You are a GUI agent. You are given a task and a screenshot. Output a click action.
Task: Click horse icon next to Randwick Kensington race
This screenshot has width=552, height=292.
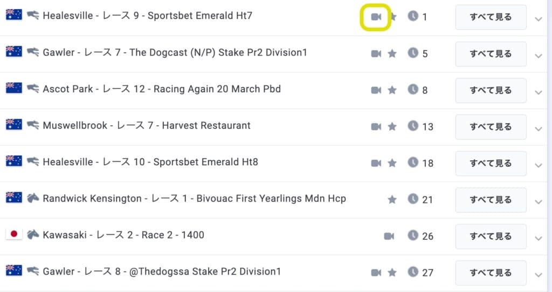[x=33, y=198]
